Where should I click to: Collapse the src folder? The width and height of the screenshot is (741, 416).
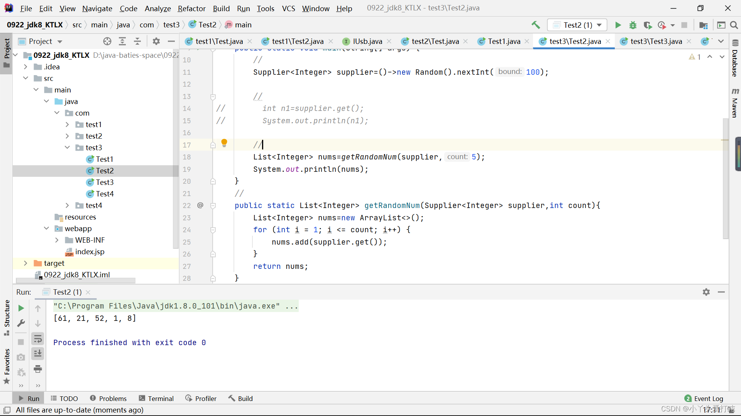pyautogui.click(x=25, y=78)
